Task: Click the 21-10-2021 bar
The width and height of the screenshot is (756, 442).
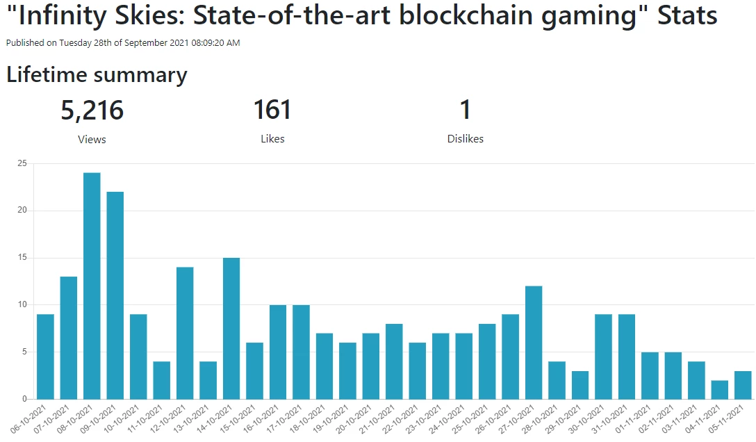Action: pos(395,361)
